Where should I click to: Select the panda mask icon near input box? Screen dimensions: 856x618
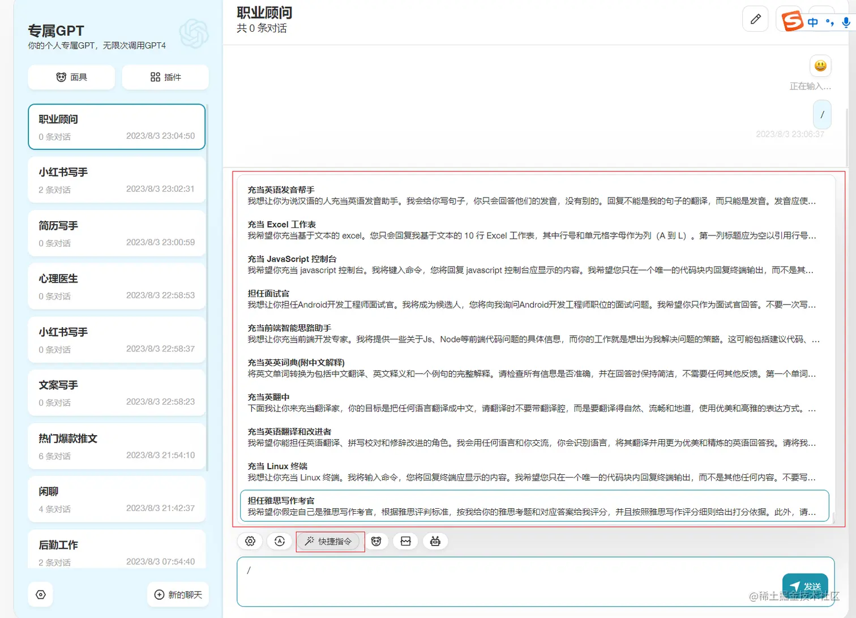click(x=377, y=541)
